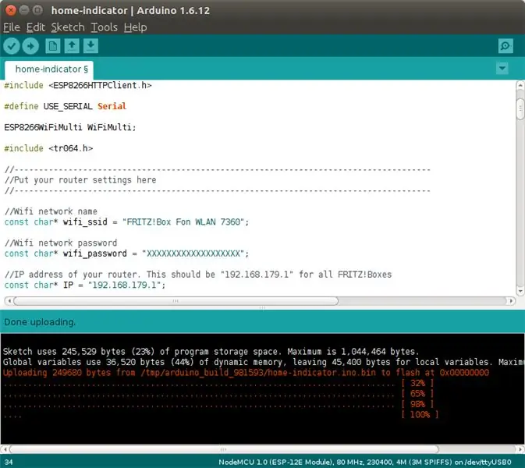Maximize the Arduino window
The width and height of the screenshot is (525, 468).
coord(37,10)
